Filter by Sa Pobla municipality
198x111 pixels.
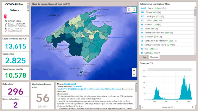(167, 53)
